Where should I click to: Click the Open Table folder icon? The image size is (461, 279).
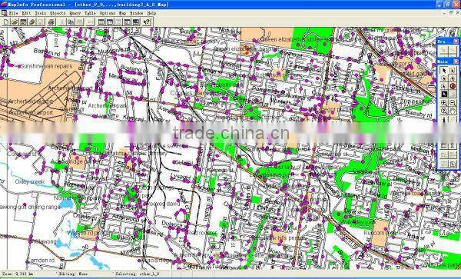[x=15, y=22]
